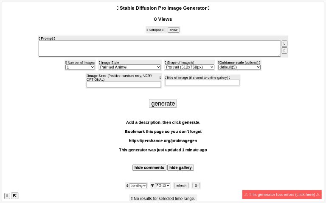The height and width of the screenshot is (203, 326).
Task: Click the upper small button beside the Prompt box
Action: [x=284, y=43]
